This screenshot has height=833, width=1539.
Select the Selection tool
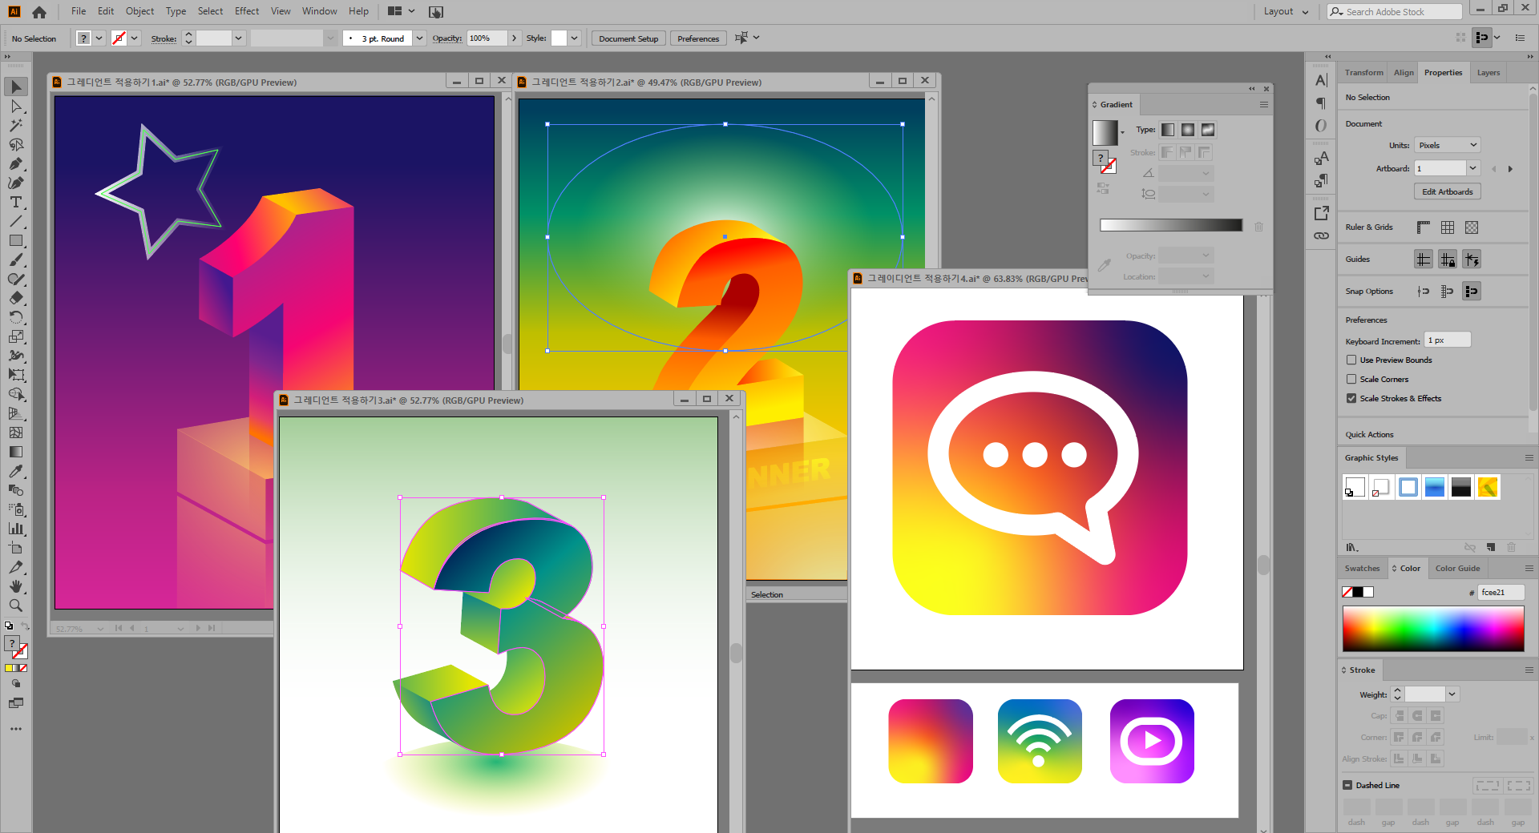click(x=16, y=87)
